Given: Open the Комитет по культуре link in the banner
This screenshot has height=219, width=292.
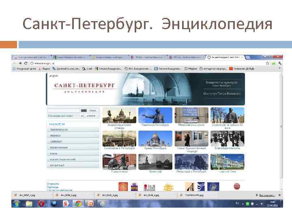Looking at the screenshot, I should tap(221, 84).
